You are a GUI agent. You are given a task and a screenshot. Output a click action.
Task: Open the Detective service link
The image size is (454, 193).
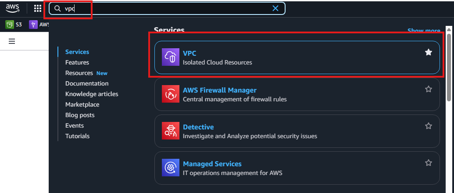(198, 127)
